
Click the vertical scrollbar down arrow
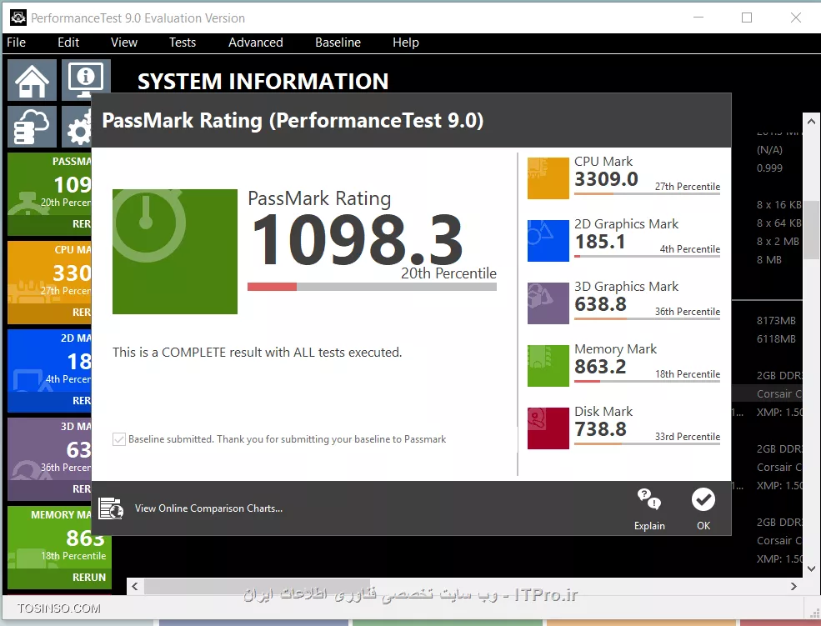811,568
